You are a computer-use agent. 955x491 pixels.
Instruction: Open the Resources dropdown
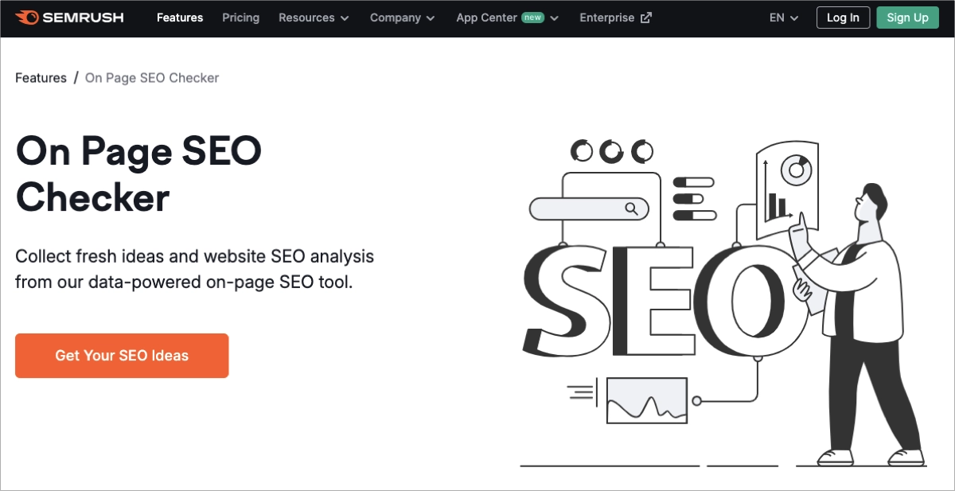tap(314, 18)
